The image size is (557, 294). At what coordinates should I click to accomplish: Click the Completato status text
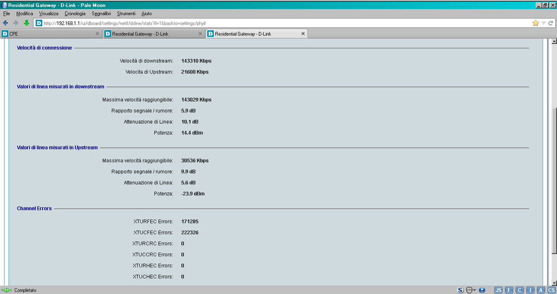[x=25, y=290]
